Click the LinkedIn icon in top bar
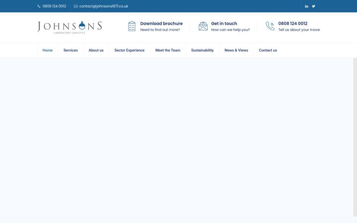The height and width of the screenshot is (223, 357). pyautogui.click(x=306, y=6)
